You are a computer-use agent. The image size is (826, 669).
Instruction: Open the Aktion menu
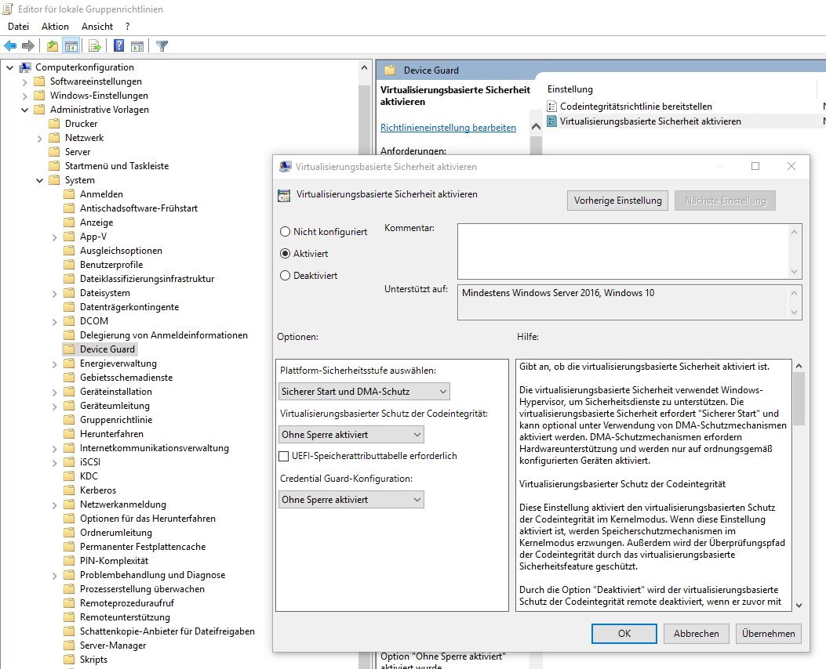pos(55,26)
